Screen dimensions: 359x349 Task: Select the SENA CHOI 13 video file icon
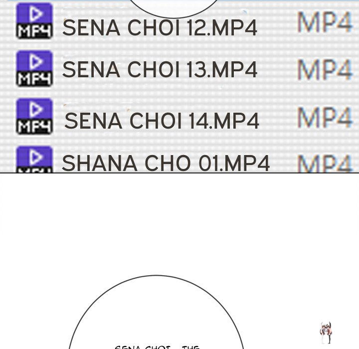[x=34, y=68]
